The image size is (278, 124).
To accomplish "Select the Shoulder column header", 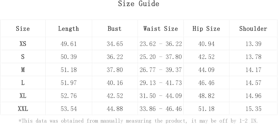I will 253,29.
